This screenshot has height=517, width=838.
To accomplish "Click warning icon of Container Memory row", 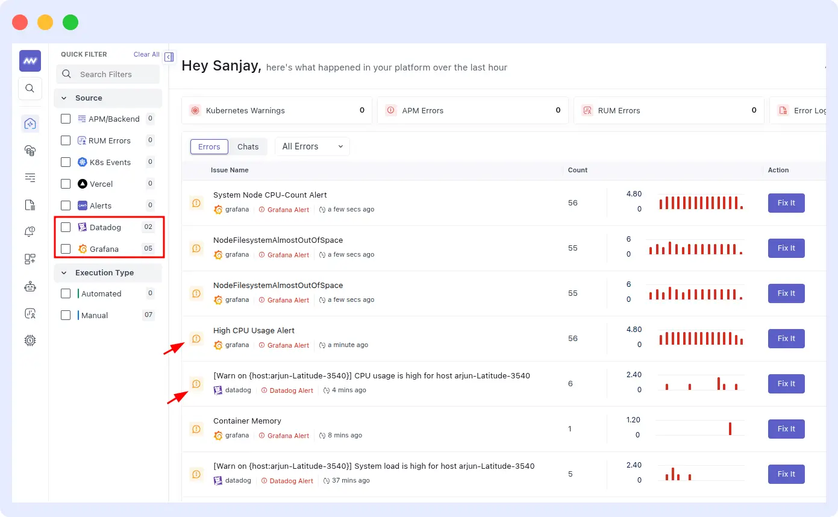I will click(x=196, y=429).
